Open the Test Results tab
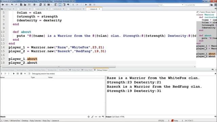 (x=63, y=70)
